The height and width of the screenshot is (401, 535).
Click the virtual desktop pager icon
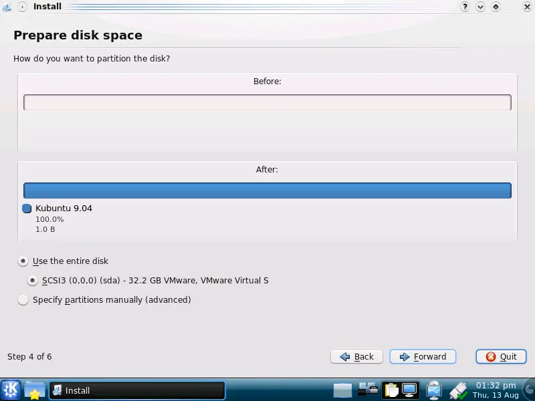click(x=342, y=390)
